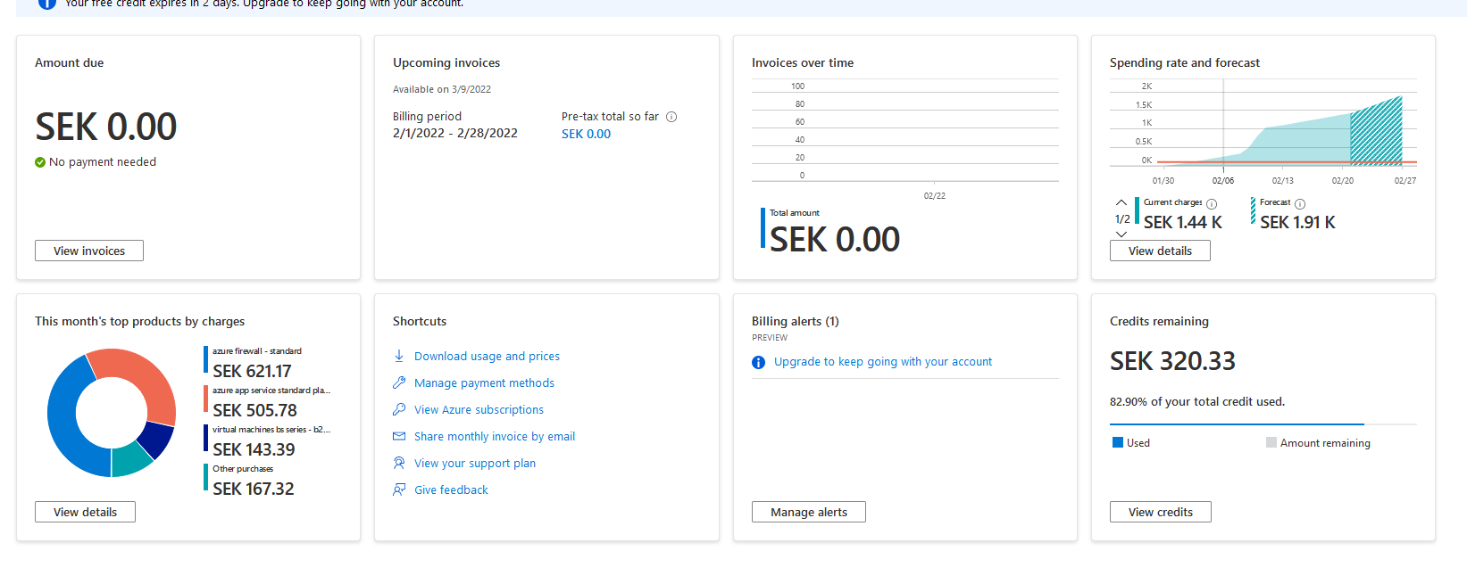
Task: Click the info icon next to Forecast
Action: point(1300,203)
